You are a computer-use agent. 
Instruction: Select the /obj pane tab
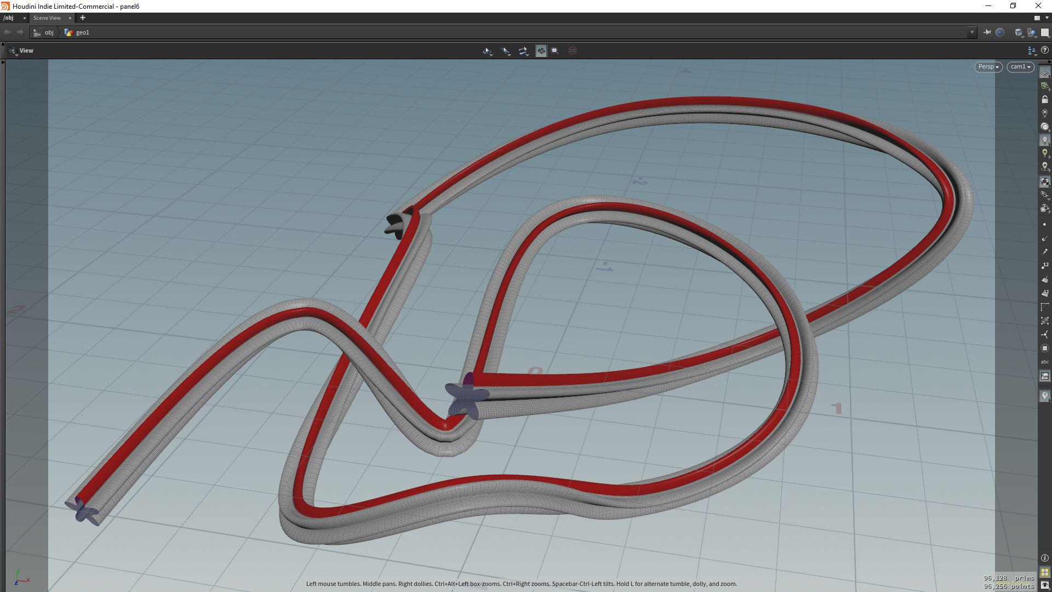pos(8,18)
